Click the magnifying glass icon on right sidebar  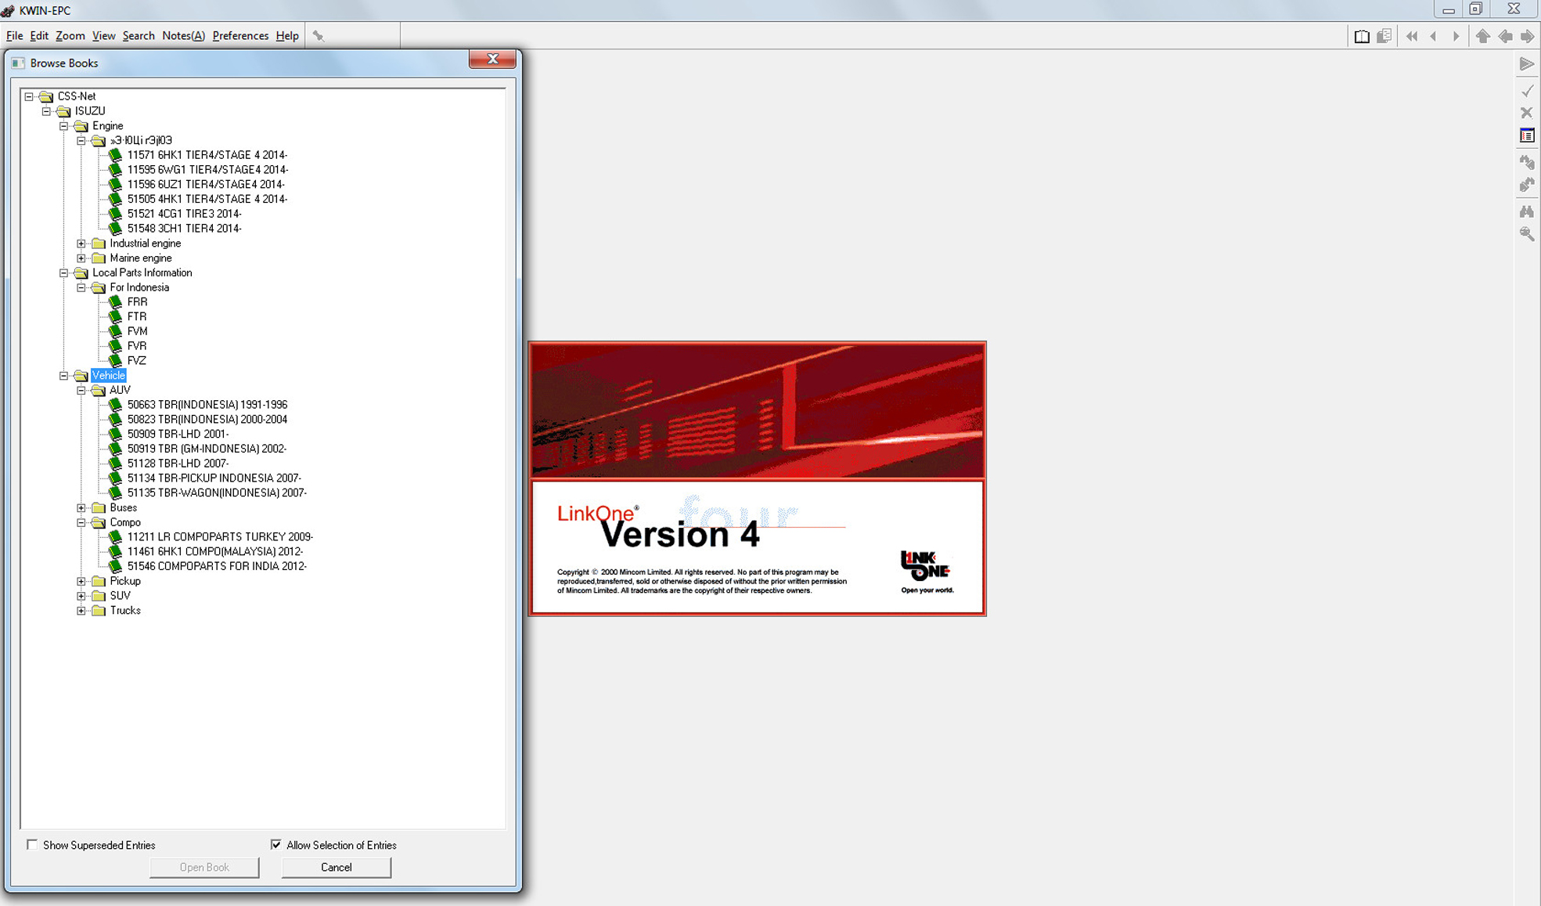click(x=1527, y=234)
